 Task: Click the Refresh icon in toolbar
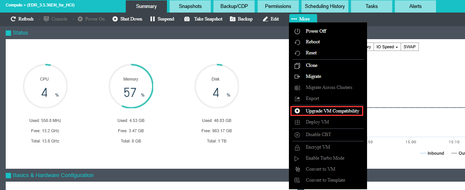click(13, 19)
